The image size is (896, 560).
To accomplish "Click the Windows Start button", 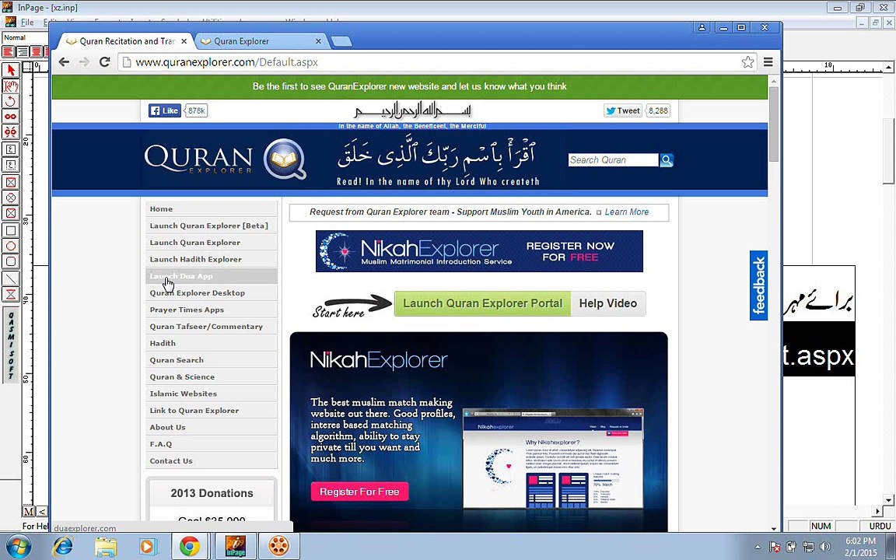I will (x=19, y=546).
